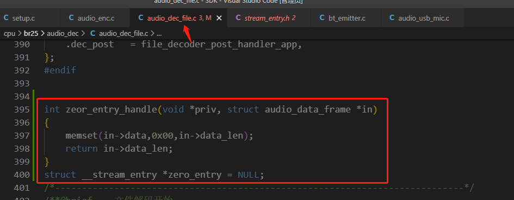514x200 pixels.
Task: Click the audio_dec breadcrumb segment
Action: click(63, 33)
